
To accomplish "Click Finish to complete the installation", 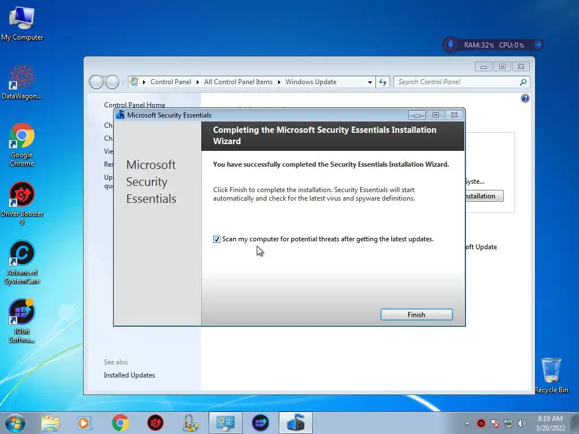I will tap(416, 314).
